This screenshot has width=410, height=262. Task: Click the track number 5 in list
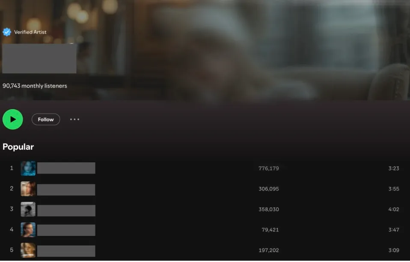tap(12, 250)
